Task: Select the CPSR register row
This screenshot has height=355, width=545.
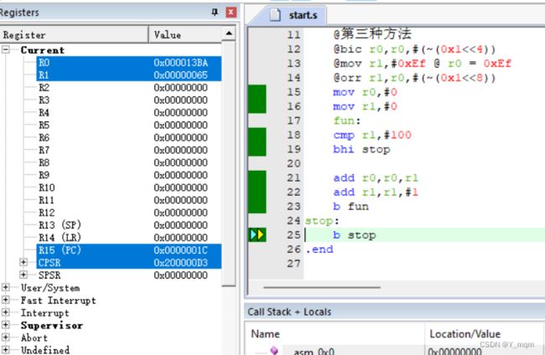Action: tap(128, 262)
